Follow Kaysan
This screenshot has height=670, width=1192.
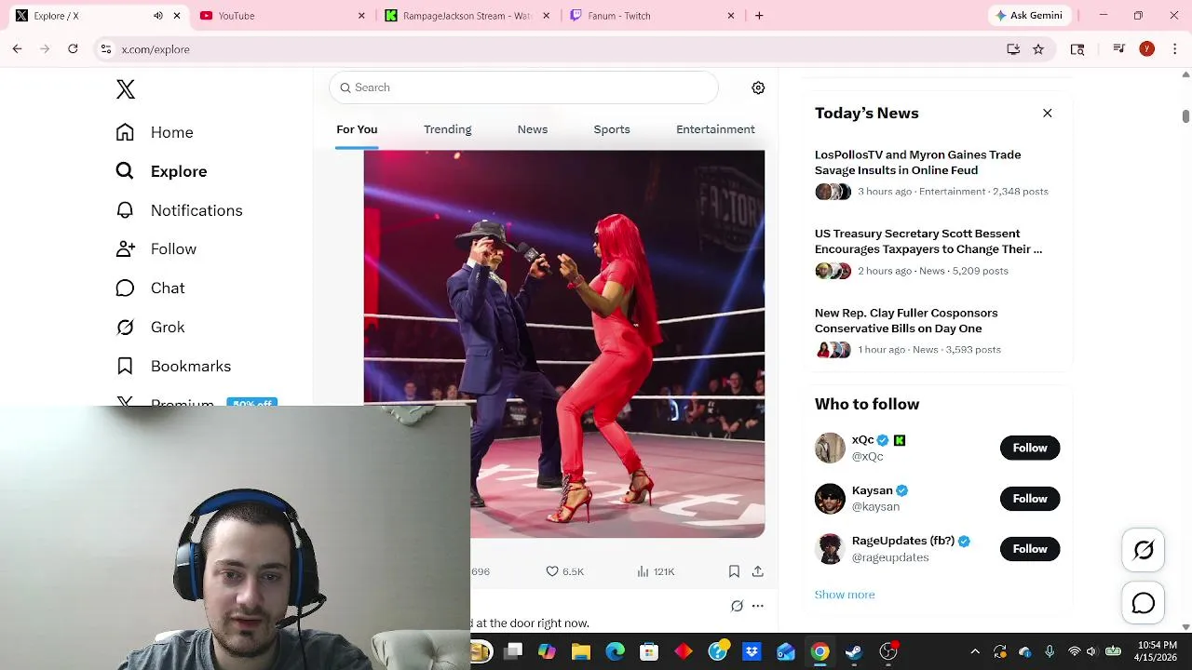point(1030,499)
